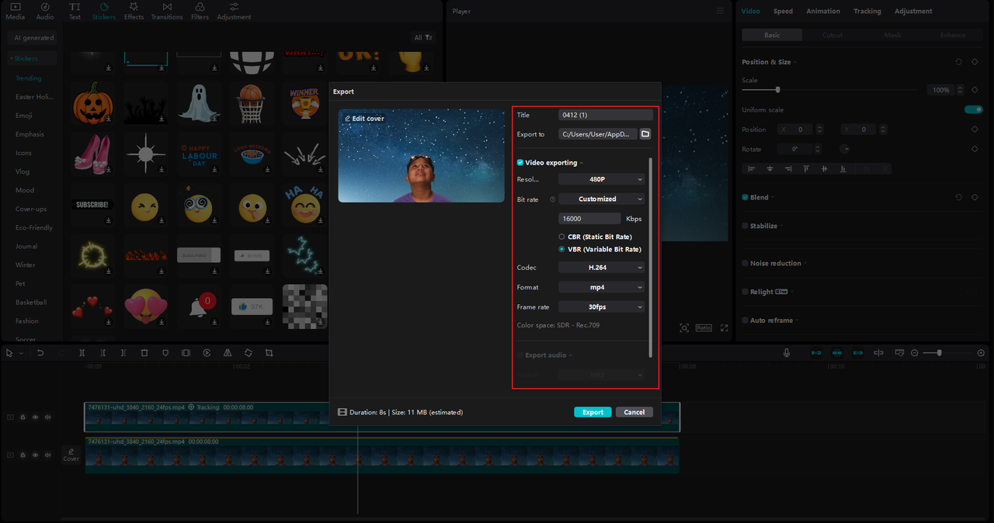Image resolution: width=994 pixels, height=523 pixels.
Task: Open the Adjustment panel in top toolbar
Action: click(234, 11)
